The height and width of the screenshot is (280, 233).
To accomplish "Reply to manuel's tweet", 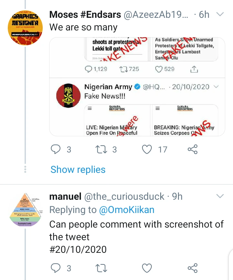I will [x=56, y=268].
